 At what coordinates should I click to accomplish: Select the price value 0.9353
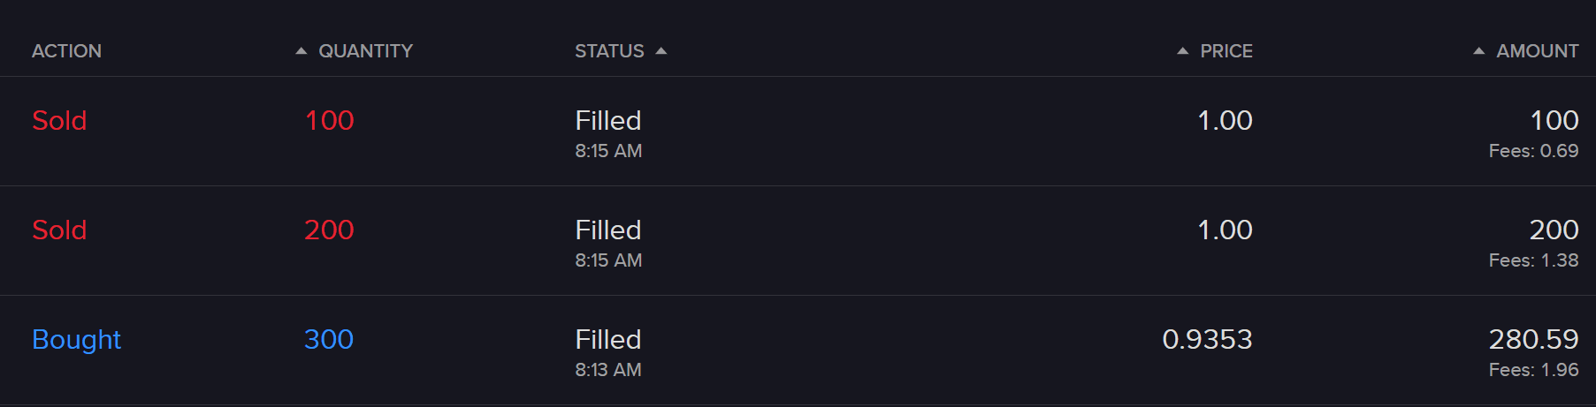click(x=1207, y=339)
